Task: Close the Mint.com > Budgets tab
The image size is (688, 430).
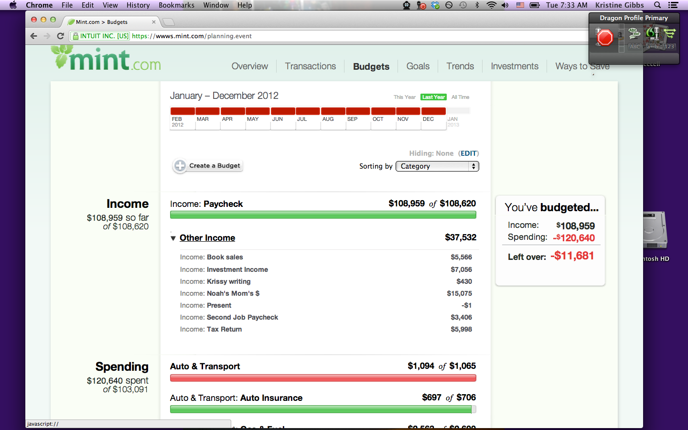Action: click(154, 22)
